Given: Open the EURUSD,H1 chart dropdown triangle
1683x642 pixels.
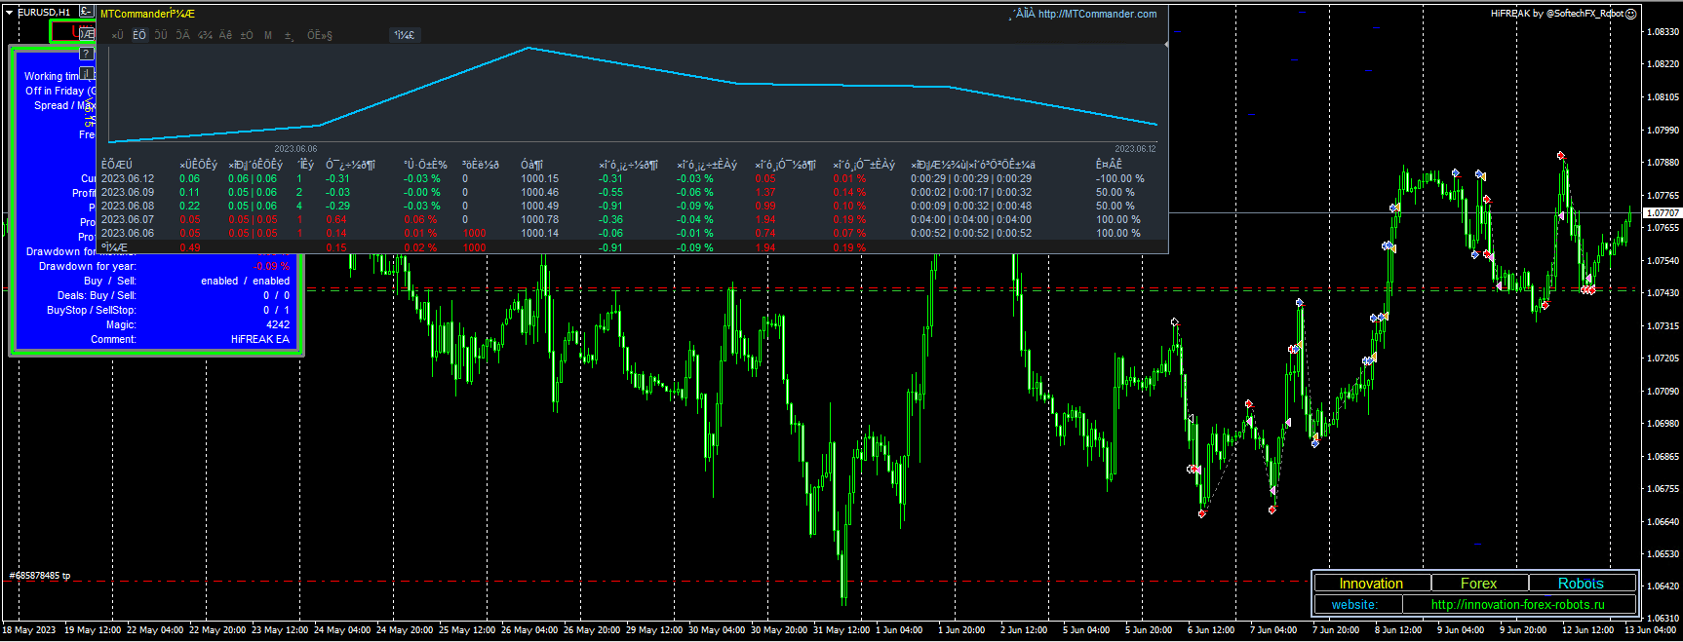Looking at the screenshot, I should [9, 13].
